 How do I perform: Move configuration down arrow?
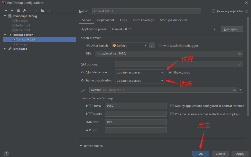point(36,10)
